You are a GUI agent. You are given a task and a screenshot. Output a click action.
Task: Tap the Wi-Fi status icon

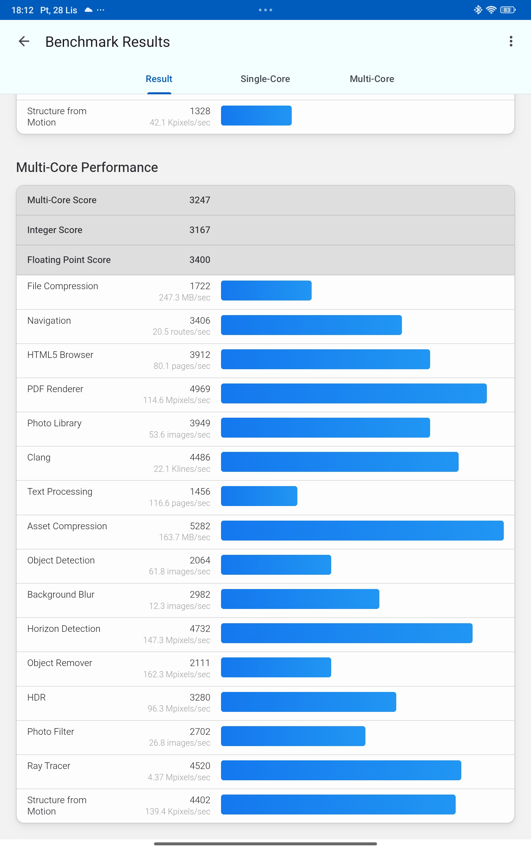(491, 10)
